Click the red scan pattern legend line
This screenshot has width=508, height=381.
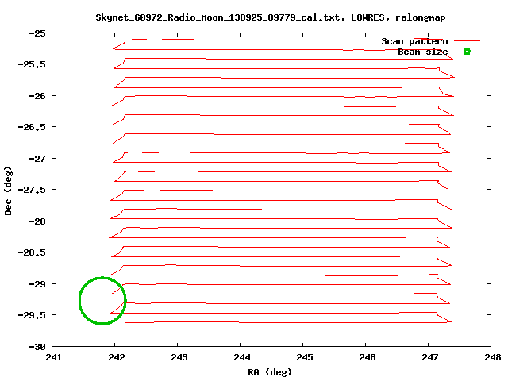pos(467,40)
